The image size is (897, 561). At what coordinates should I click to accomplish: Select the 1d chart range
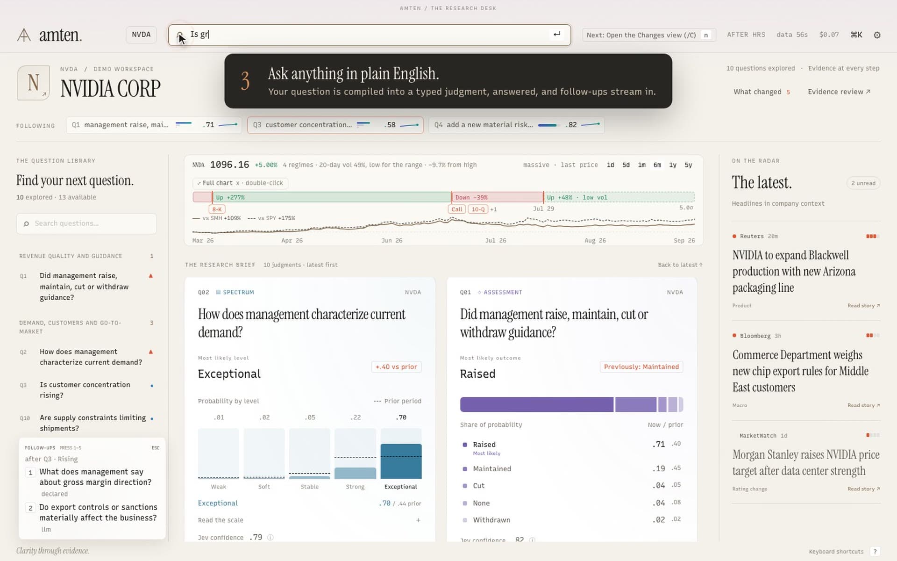coord(610,165)
